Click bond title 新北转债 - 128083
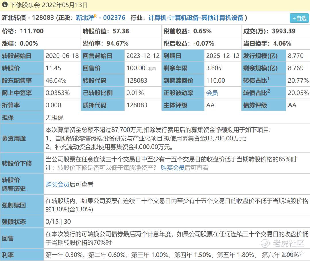This screenshot has width=310, height=261. (x=28, y=18)
